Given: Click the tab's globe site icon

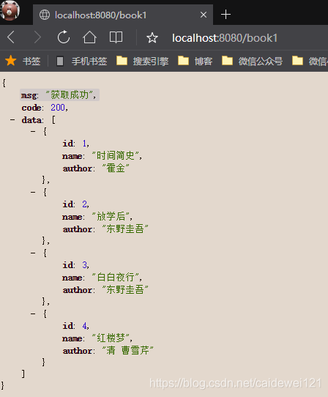Looking at the screenshot, I should pos(45,15).
